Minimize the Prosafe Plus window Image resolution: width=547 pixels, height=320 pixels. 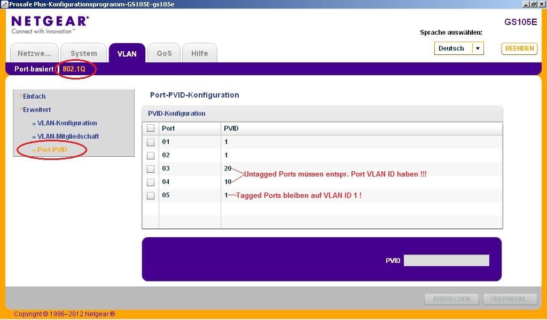(x=526, y=4)
